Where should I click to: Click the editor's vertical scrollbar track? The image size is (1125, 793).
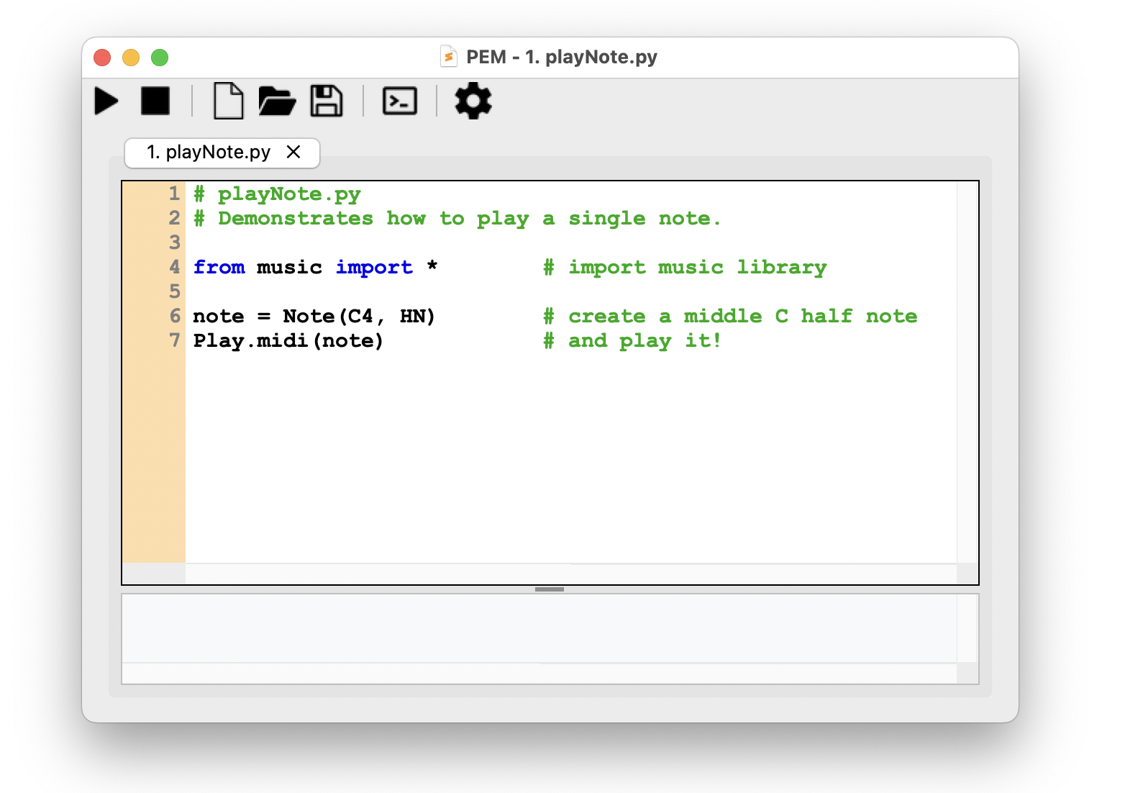pos(967,372)
